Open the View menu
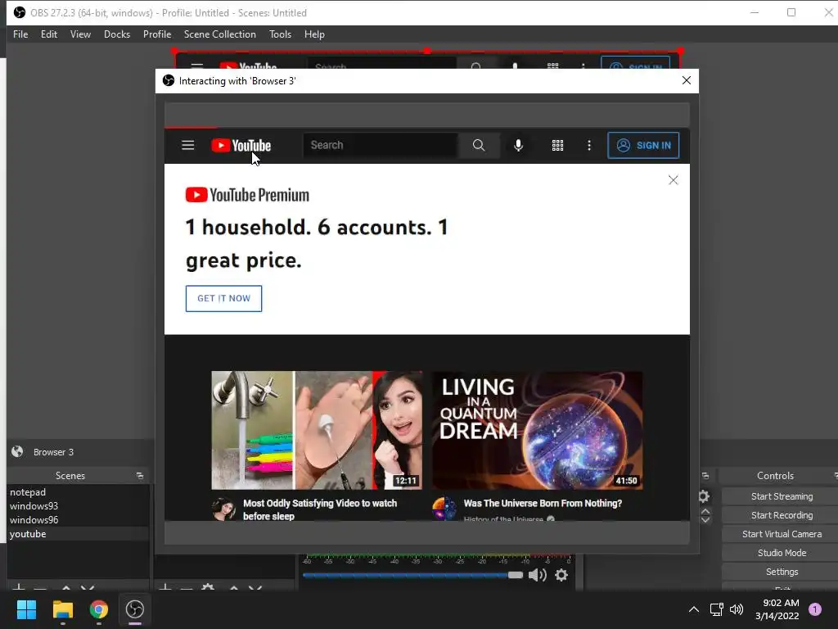The width and height of the screenshot is (838, 629). [x=80, y=34]
